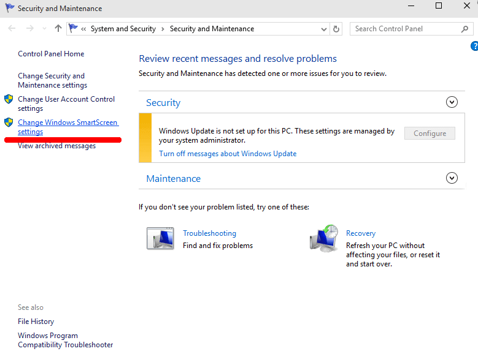The width and height of the screenshot is (478, 354).
Task: Click shield icon beside SmartScreen settings
Action: pos(9,122)
